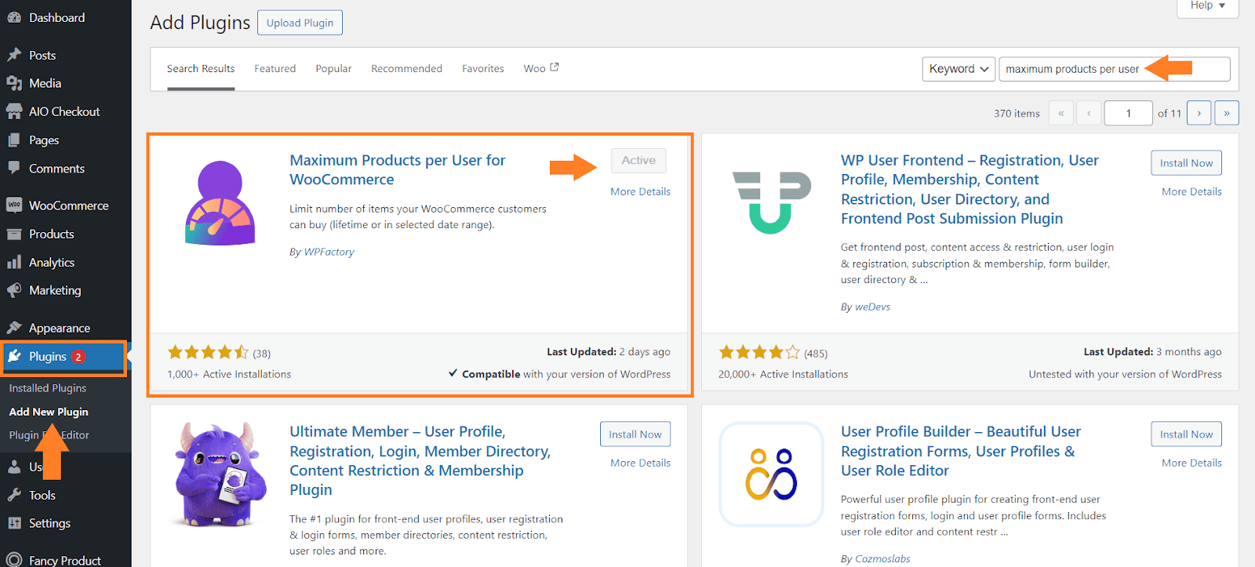Go to the last results page
This screenshot has width=1255, height=567.
1227,113
